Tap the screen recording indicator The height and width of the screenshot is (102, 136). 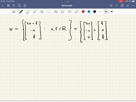point(121,1)
